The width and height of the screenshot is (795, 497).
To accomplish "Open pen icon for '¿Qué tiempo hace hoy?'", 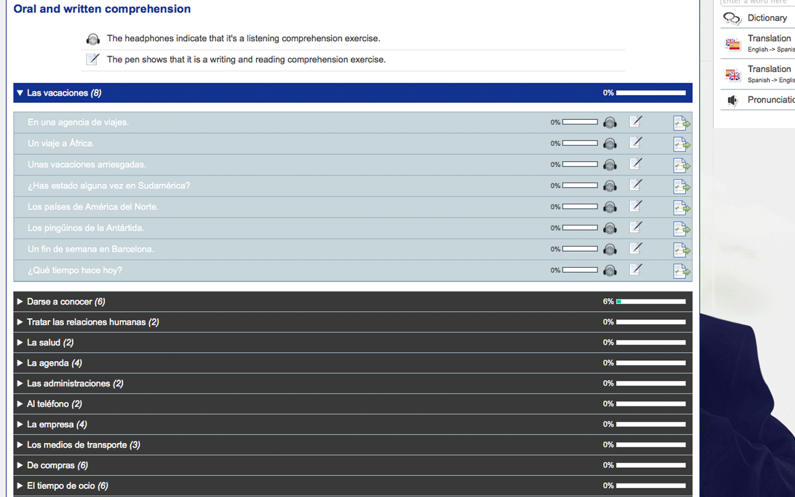I will 635,270.
